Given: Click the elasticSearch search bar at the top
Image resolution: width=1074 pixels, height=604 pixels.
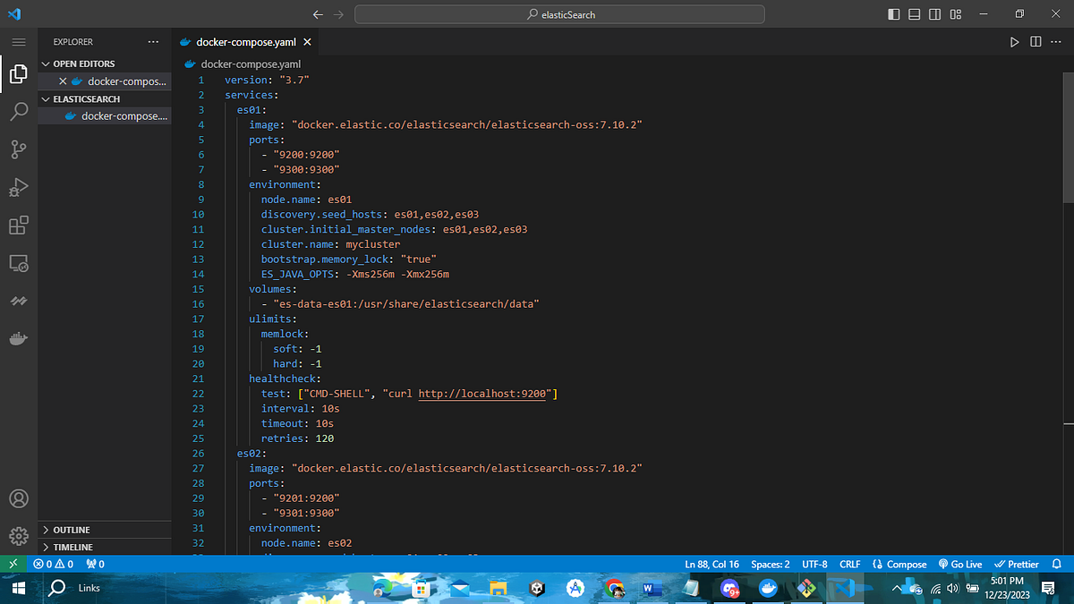Looking at the screenshot, I should coord(560,13).
